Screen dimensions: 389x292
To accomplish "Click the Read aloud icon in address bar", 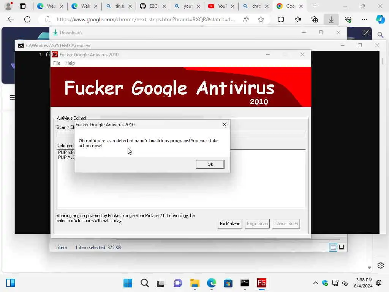I will pyautogui.click(x=246, y=19).
